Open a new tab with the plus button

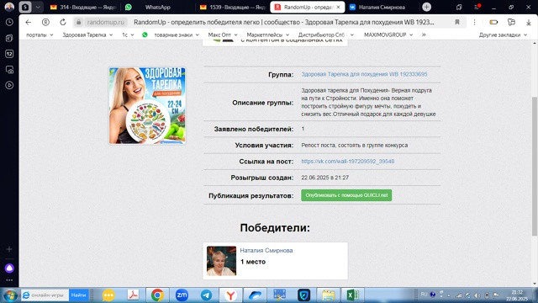click(426, 7)
